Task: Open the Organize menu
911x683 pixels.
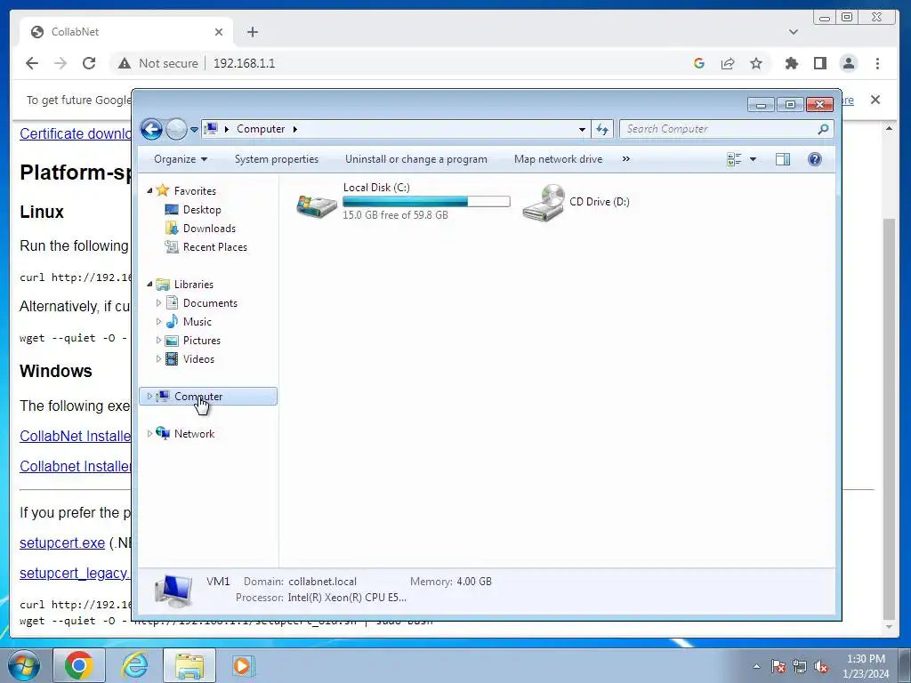Action: coord(180,159)
